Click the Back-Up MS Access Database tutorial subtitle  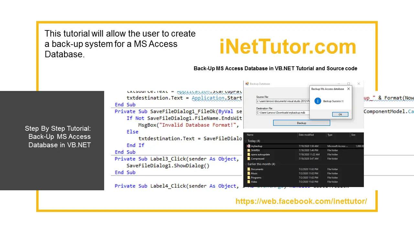coord(275,69)
